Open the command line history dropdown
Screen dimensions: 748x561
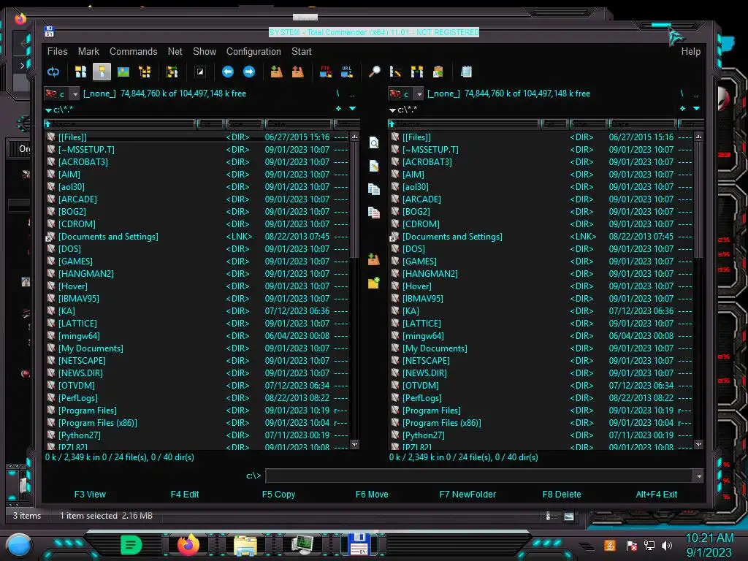pyautogui.click(x=699, y=476)
